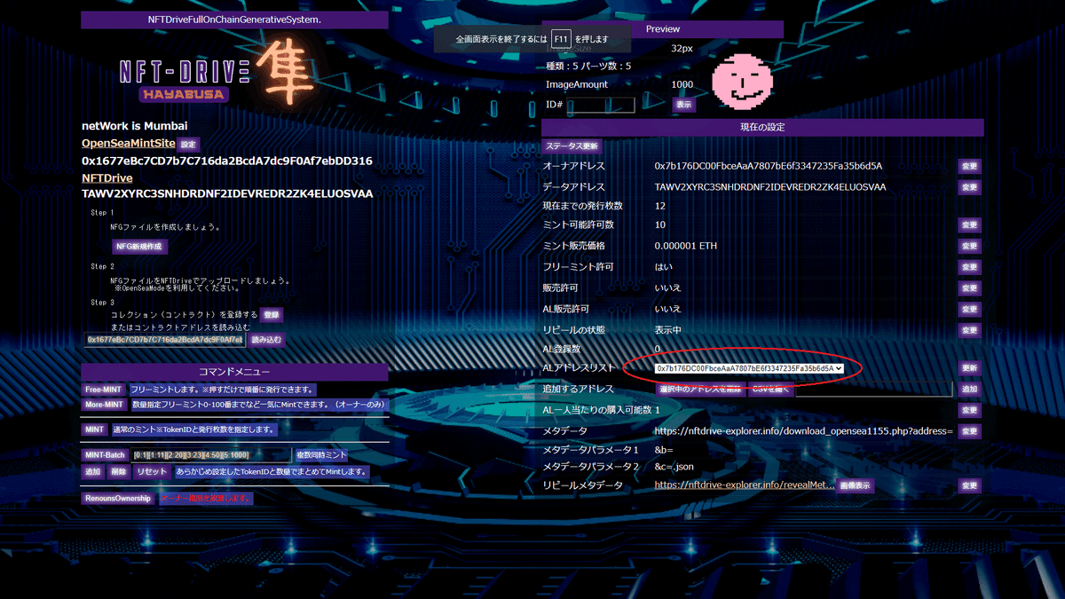Click the '0.000001 ETH' price value
This screenshot has height=599, width=1065.
click(x=686, y=246)
